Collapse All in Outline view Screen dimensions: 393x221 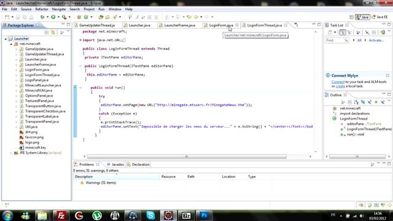click(349, 102)
